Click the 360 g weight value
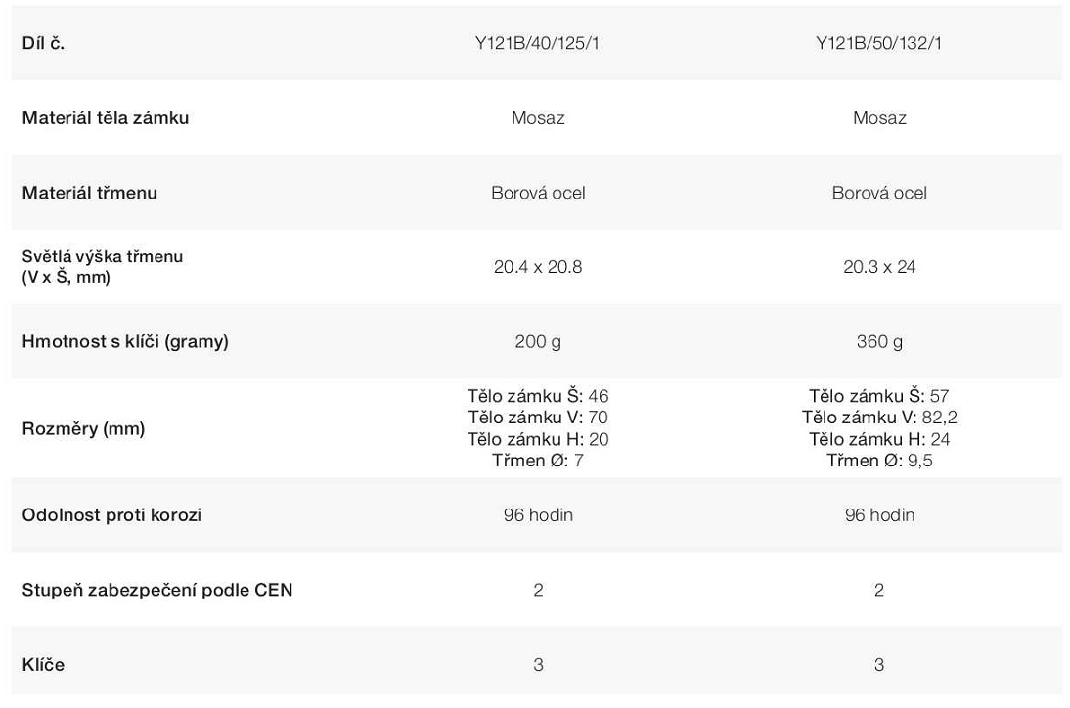Image resolution: width=1070 pixels, height=708 pixels. [x=878, y=341]
